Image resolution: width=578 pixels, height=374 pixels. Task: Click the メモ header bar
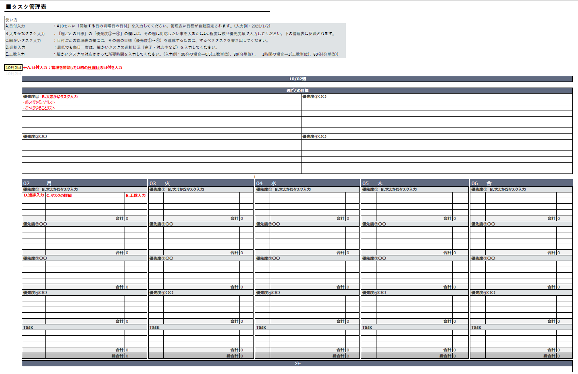pyautogui.click(x=297, y=364)
